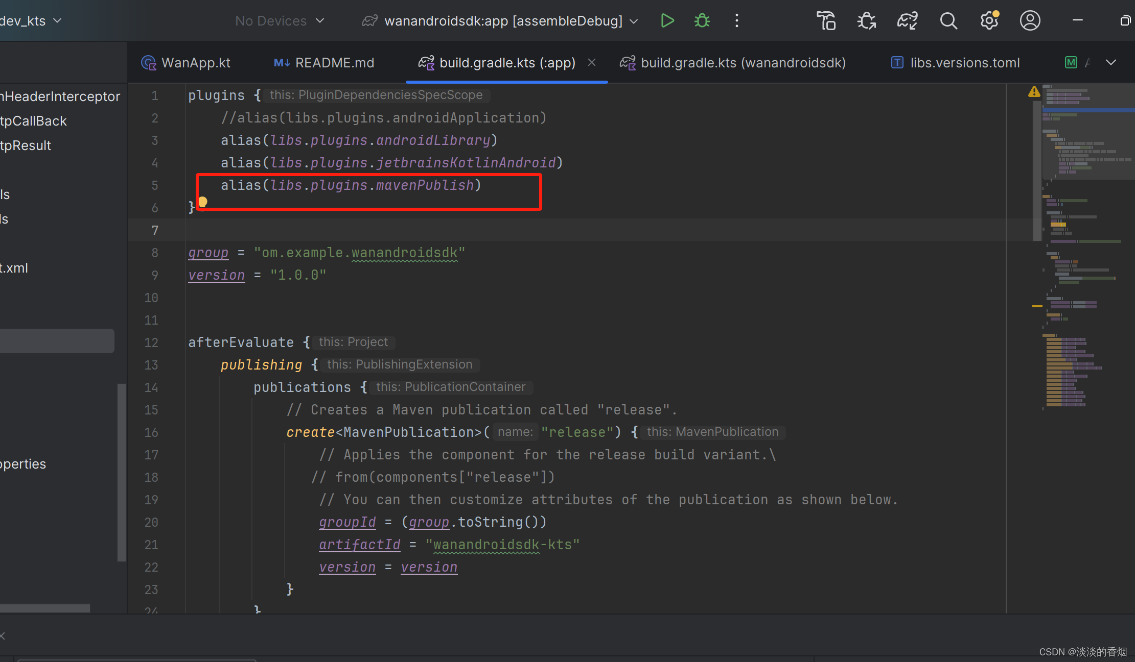This screenshot has width=1135, height=662.
Task: Open the user account profile icon
Action: 1030,21
